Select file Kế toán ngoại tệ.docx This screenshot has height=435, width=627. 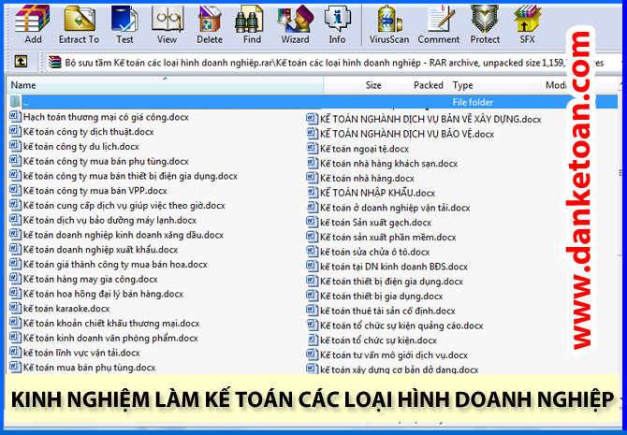tap(364, 149)
